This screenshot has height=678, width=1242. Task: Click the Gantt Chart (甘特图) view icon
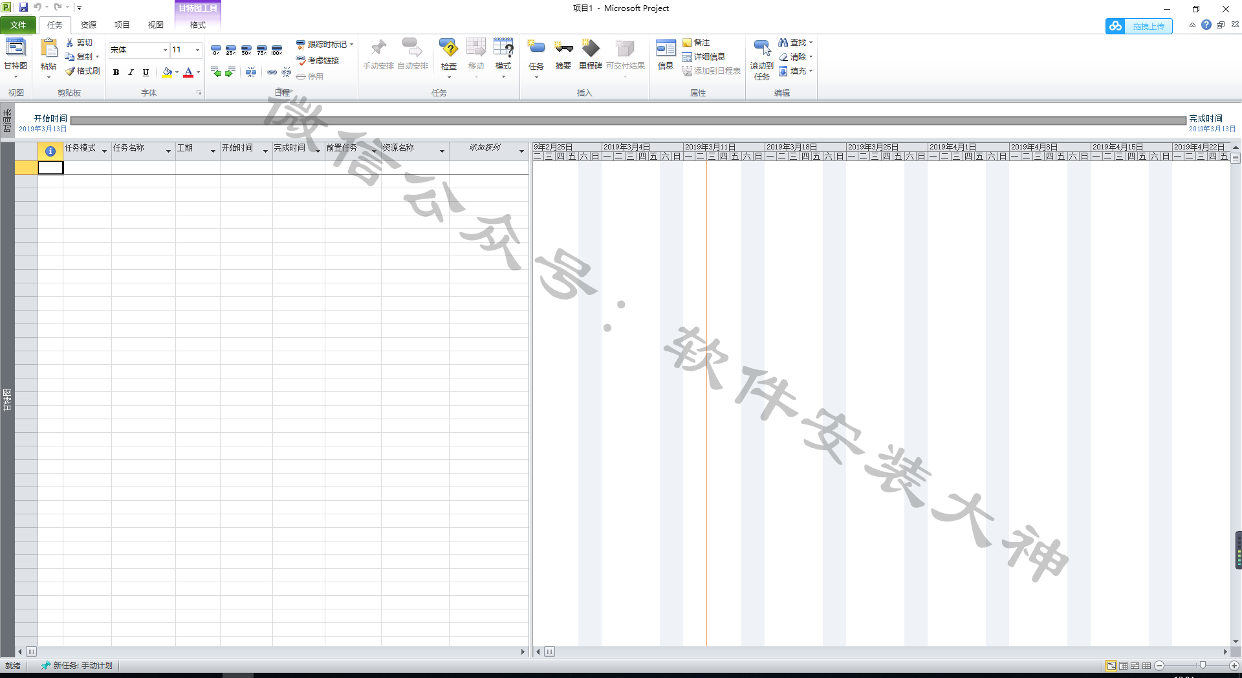[16, 48]
